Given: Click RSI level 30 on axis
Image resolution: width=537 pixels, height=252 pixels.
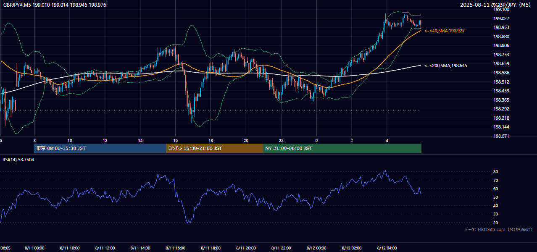Looking at the screenshot, I should pos(495,214).
